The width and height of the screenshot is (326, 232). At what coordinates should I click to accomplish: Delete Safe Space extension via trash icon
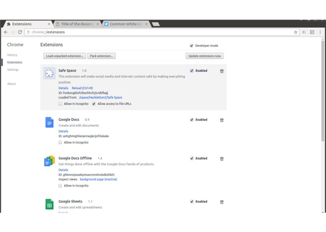(221, 71)
